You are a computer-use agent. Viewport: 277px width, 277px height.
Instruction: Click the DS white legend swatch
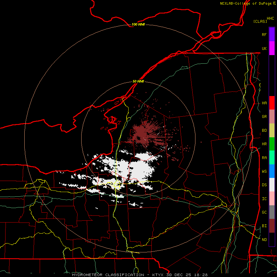tap(272, 185)
